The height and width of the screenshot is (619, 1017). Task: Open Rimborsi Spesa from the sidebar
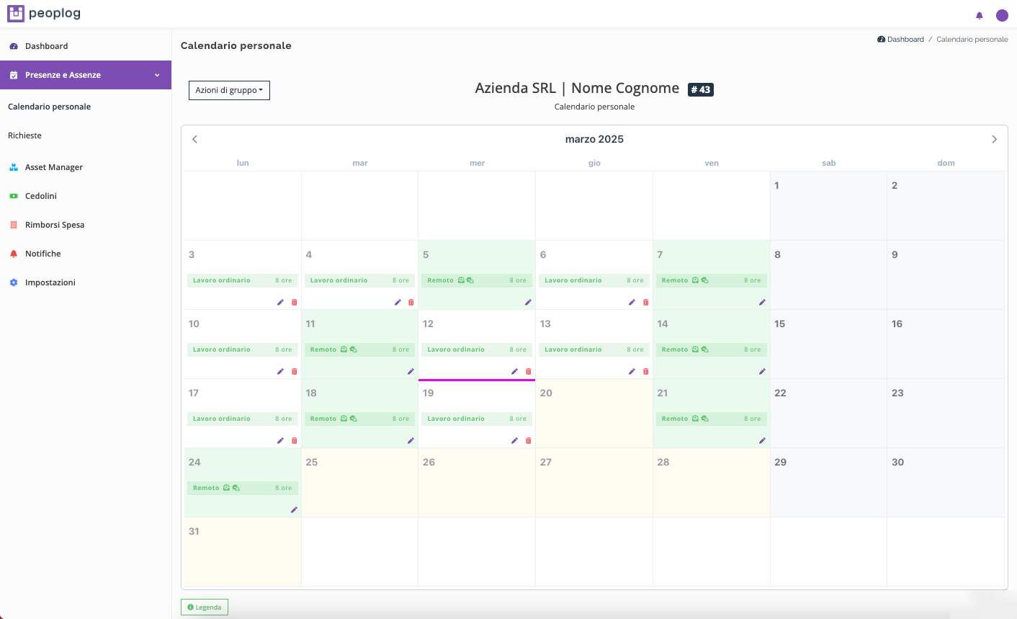(53, 224)
